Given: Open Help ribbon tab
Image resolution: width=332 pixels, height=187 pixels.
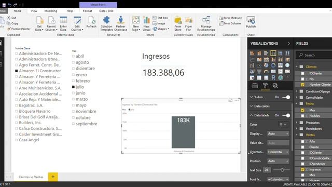Looking at the screenshot, I should [x=70, y=11].
